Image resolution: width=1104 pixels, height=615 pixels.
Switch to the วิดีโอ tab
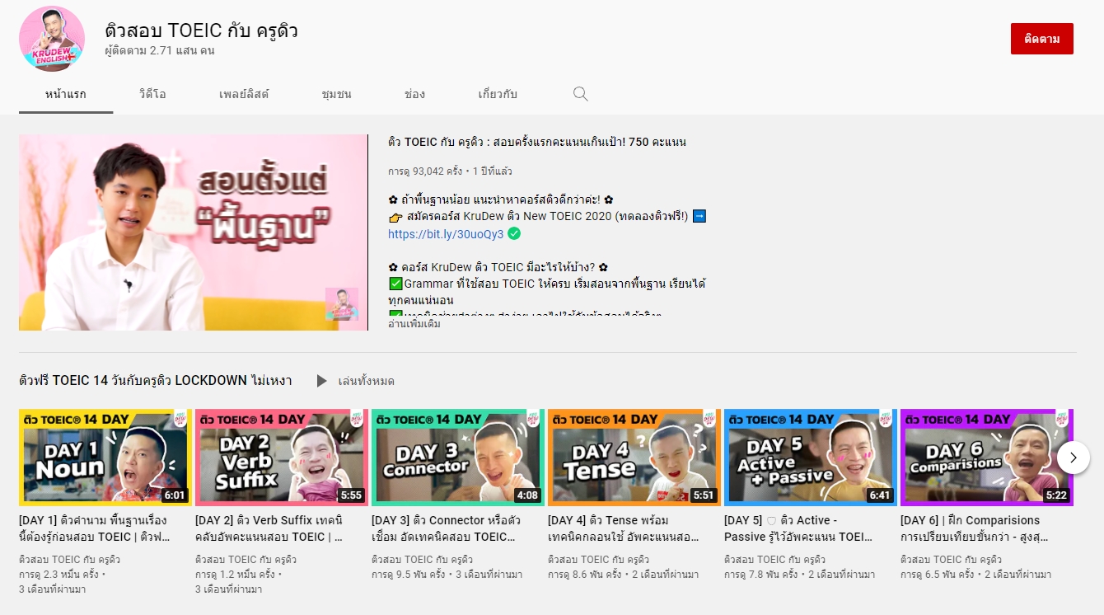[152, 94]
